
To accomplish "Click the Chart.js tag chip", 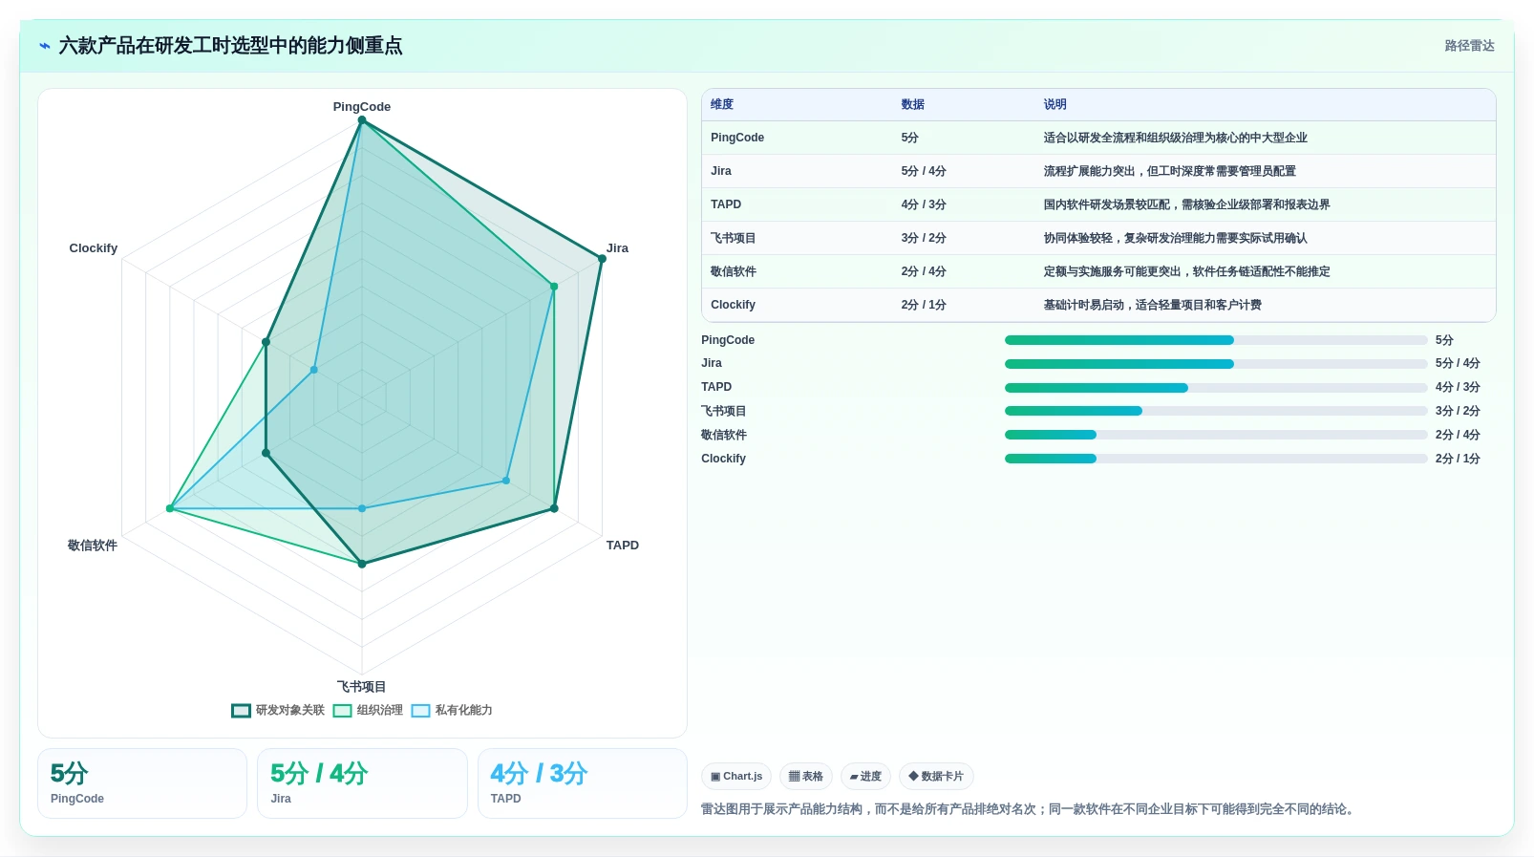I will pyautogui.click(x=736, y=776).
